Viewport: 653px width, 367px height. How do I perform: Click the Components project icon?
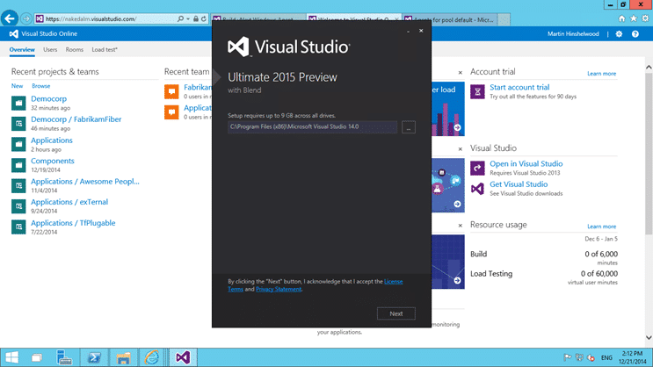tap(18, 165)
